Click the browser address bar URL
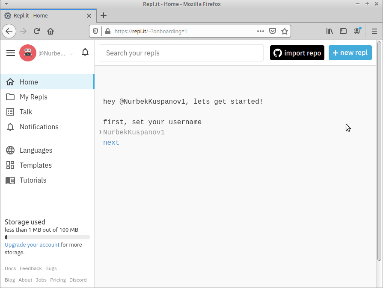Viewport: 383px width, 288px height. click(151, 32)
